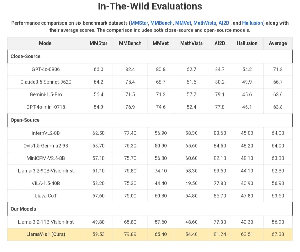This screenshot has height=252, width=300.
Task: Open the MMVet dataset link
Action: coord(183,23)
